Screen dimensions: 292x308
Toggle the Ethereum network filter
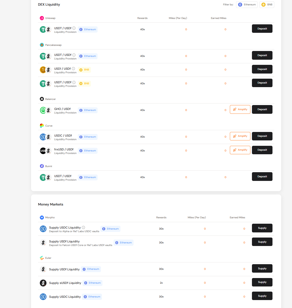pyautogui.click(x=247, y=5)
